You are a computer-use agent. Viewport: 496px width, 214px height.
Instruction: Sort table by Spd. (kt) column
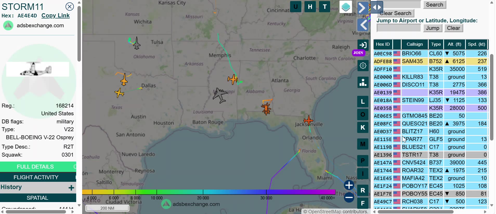pyautogui.click(x=477, y=44)
